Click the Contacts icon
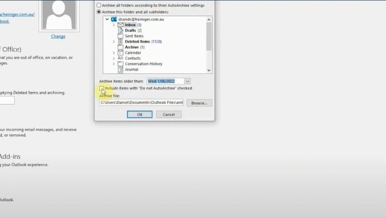Image resolution: width=386 pixels, height=218 pixels. [x=120, y=58]
